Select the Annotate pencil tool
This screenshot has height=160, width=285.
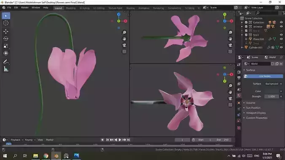(6, 62)
